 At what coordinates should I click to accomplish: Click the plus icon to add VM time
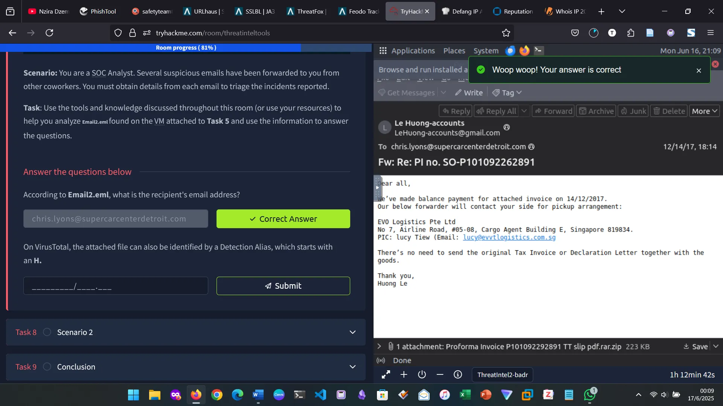(x=404, y=375)
